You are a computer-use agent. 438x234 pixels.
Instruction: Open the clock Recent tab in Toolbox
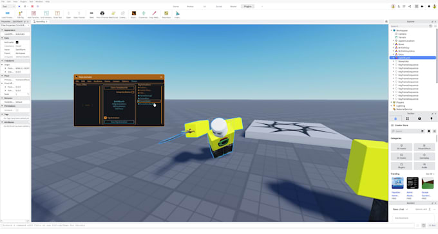pyautogui.click(x=419, y=118)
